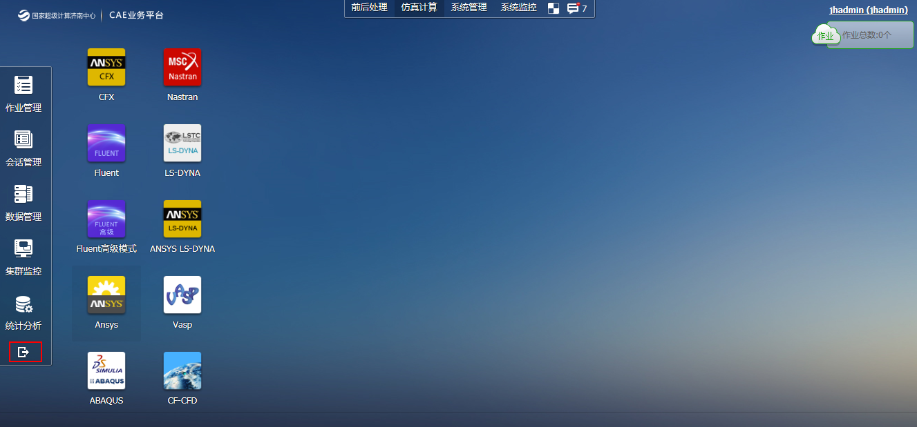The height and width of the screenshot is (427, 917).
Task: Open Fluent高级模式 application icon
Action: click(106, 219)
